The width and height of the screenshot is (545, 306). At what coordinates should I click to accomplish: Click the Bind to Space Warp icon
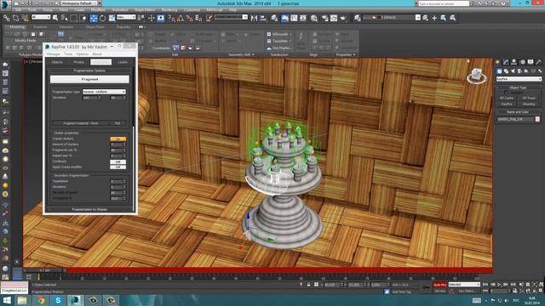click(25, 18)
